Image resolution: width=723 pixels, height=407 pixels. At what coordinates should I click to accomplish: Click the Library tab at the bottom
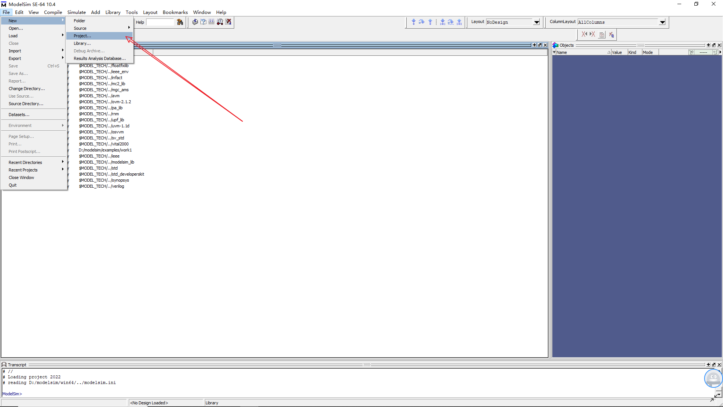[212, 403]
